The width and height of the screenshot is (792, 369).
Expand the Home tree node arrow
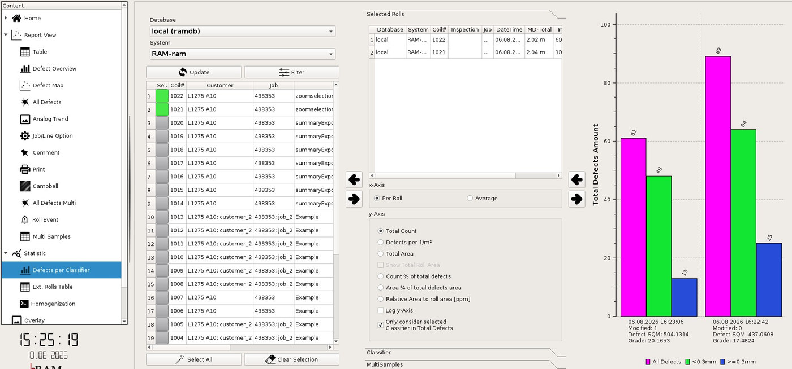pyautogui.click(x=6, y=18)
